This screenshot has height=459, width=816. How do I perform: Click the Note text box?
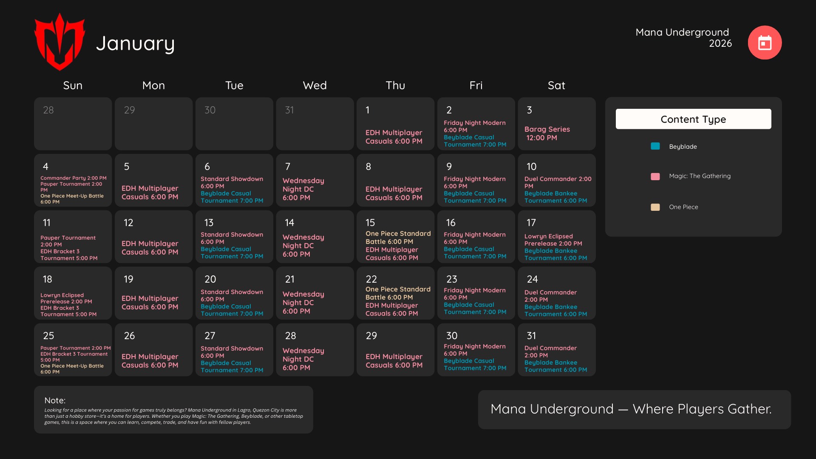tap(173, 410)
